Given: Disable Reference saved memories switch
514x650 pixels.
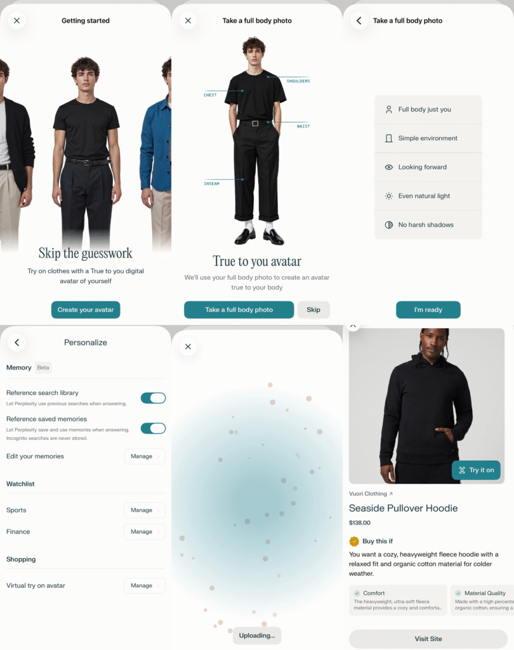Looking at the screenshot, I should coord(153,428).
